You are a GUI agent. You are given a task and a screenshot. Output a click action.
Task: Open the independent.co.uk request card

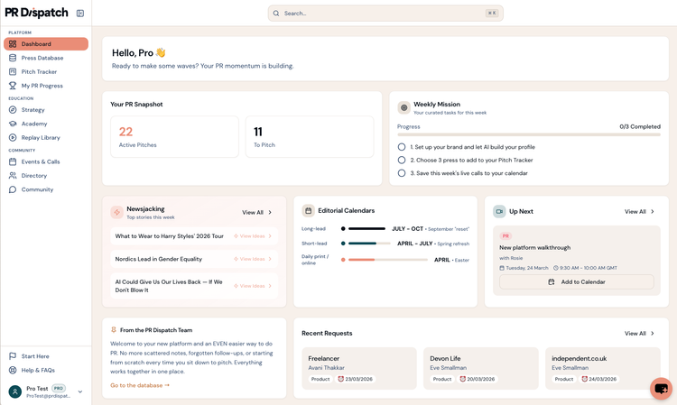click(x=603, y=368)
